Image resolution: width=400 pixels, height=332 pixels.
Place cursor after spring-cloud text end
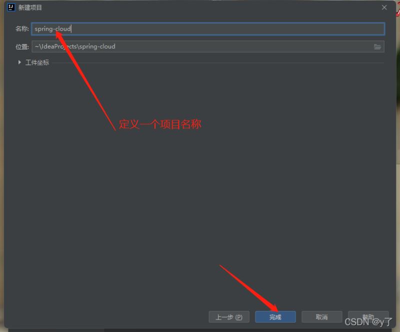(72, 29)
